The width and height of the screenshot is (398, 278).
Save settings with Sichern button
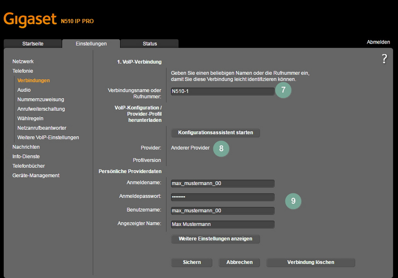(192, 262)
